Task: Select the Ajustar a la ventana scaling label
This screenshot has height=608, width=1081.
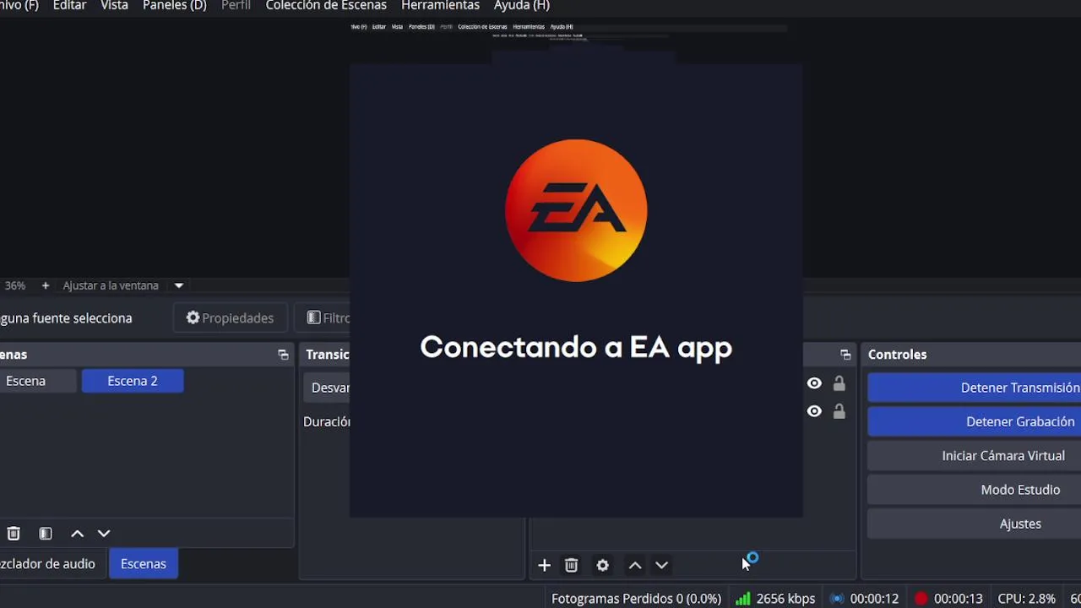Action: (111, 285)
